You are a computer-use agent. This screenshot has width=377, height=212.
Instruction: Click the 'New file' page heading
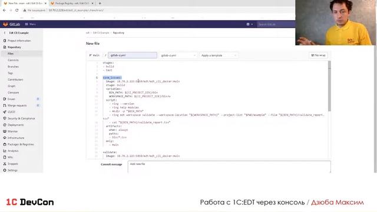coord(93,44)
